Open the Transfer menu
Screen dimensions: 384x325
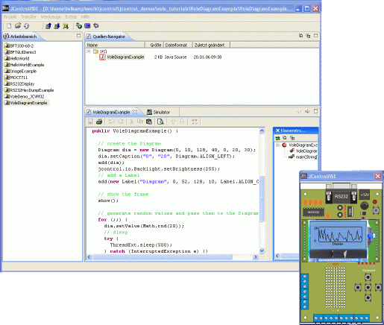(28, 16)
